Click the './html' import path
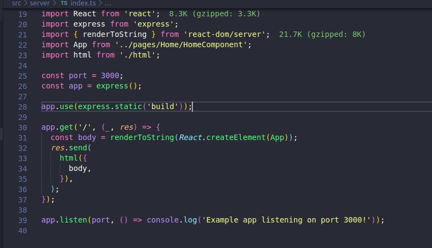Viewport: 432px width, 248px height. (137, 55)
